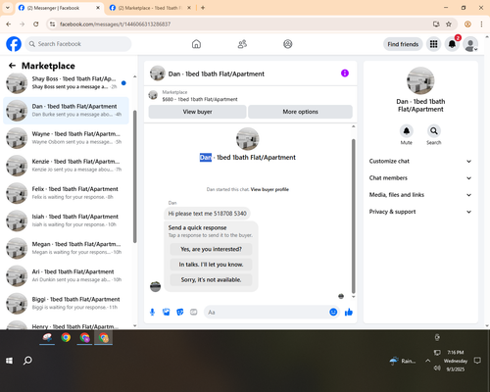Open Chrome three-dot menu

[481, 24]
